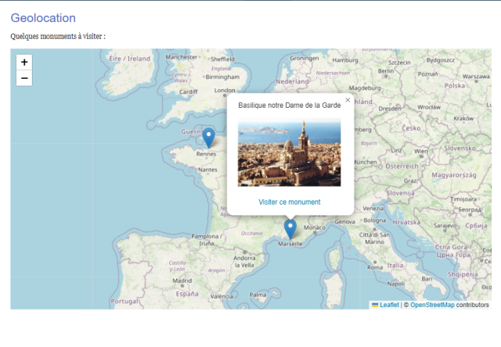
Task: Click on Roma label on map
Action: pyautogui.click(x=375, y=267)
